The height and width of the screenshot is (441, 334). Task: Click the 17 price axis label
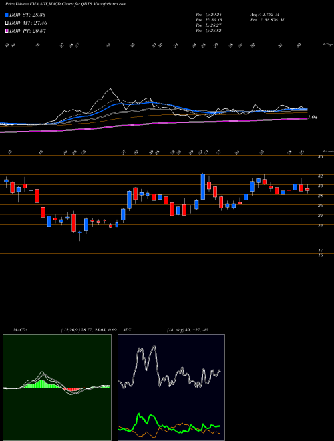tap(320, 250)
